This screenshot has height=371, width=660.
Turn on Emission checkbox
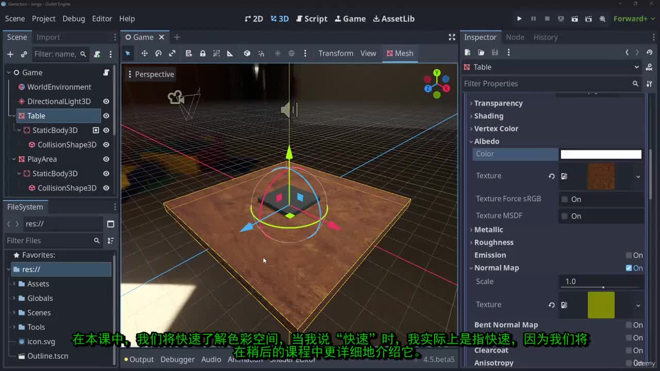point(629,255)
